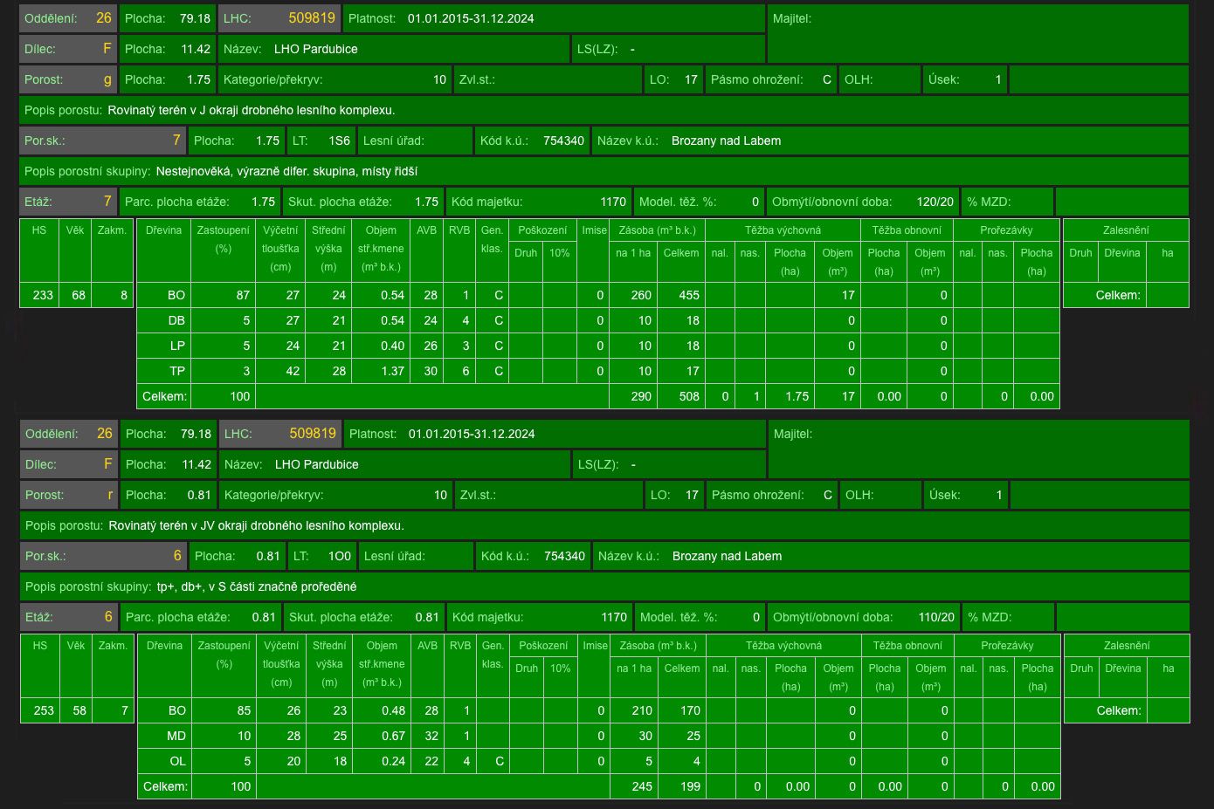Click 'Těžba obnovní' column header in first table
Screen dimensions: 1214x809
click(x=907, y=230)
